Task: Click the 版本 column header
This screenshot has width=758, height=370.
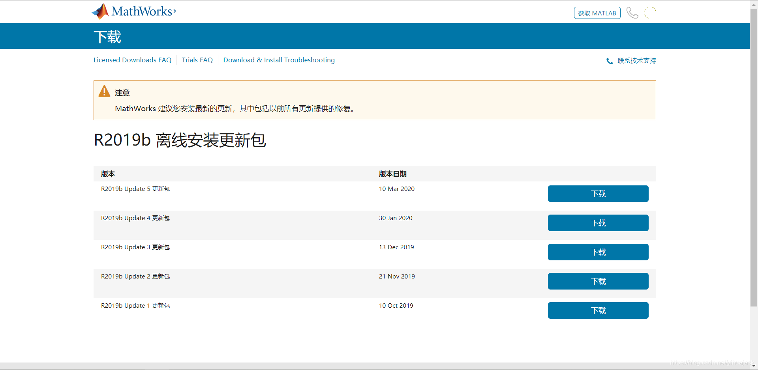Action: coord(108,174)
